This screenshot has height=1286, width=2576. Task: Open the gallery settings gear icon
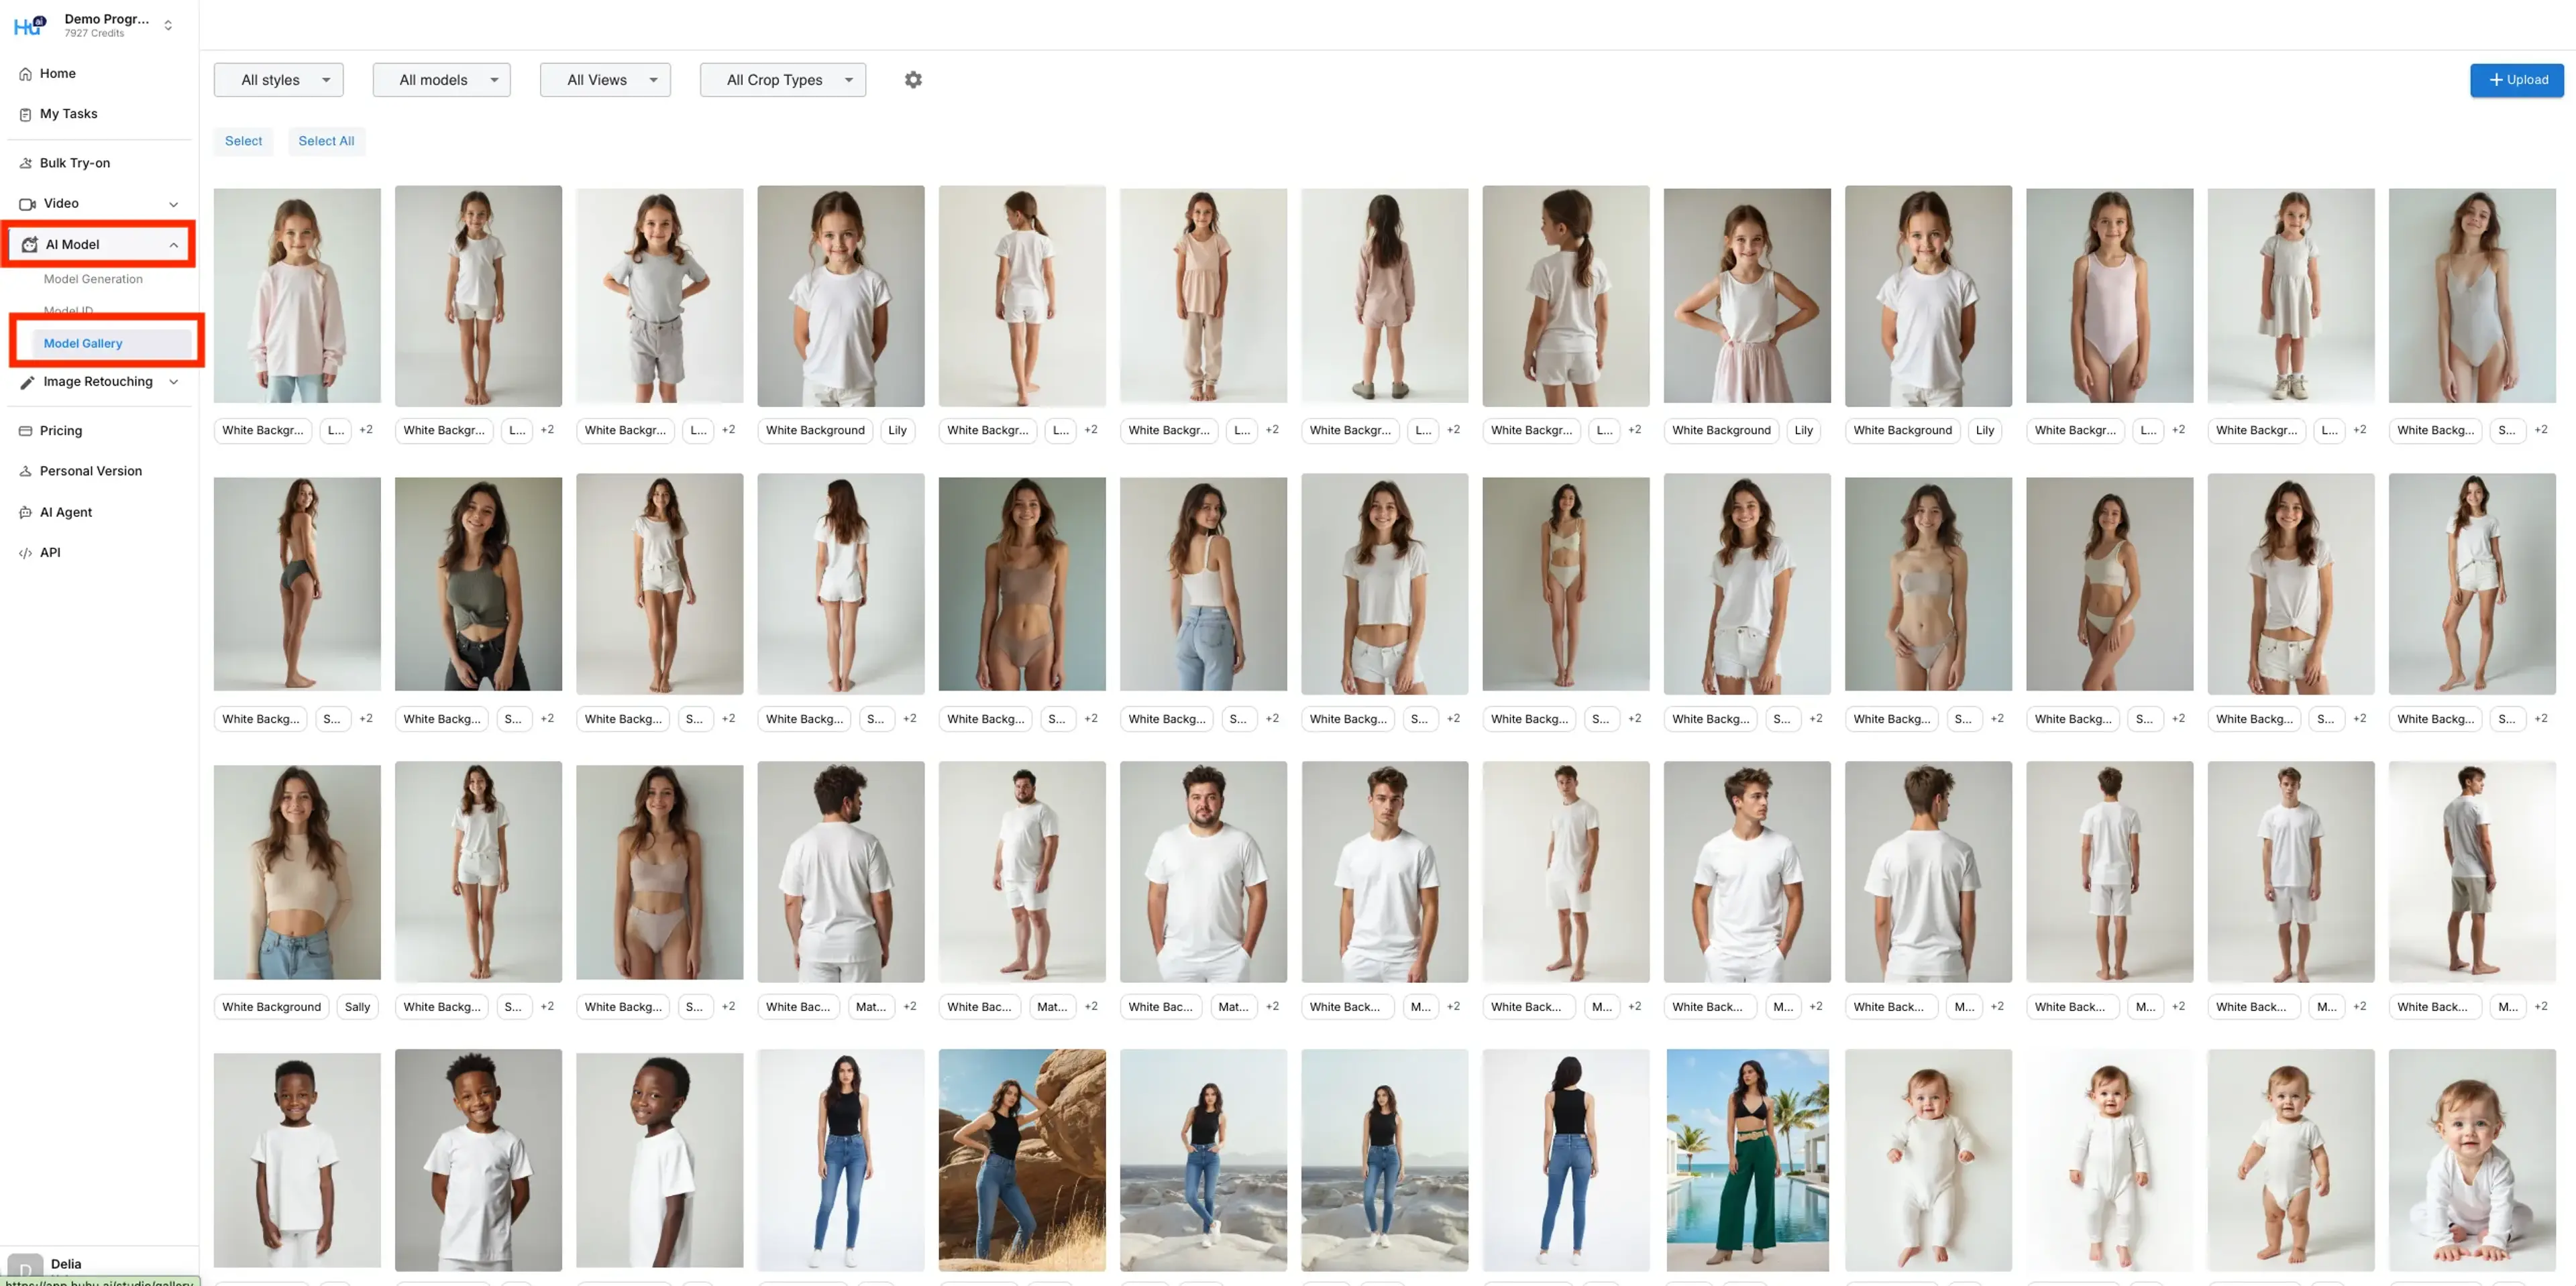point(913,80)
